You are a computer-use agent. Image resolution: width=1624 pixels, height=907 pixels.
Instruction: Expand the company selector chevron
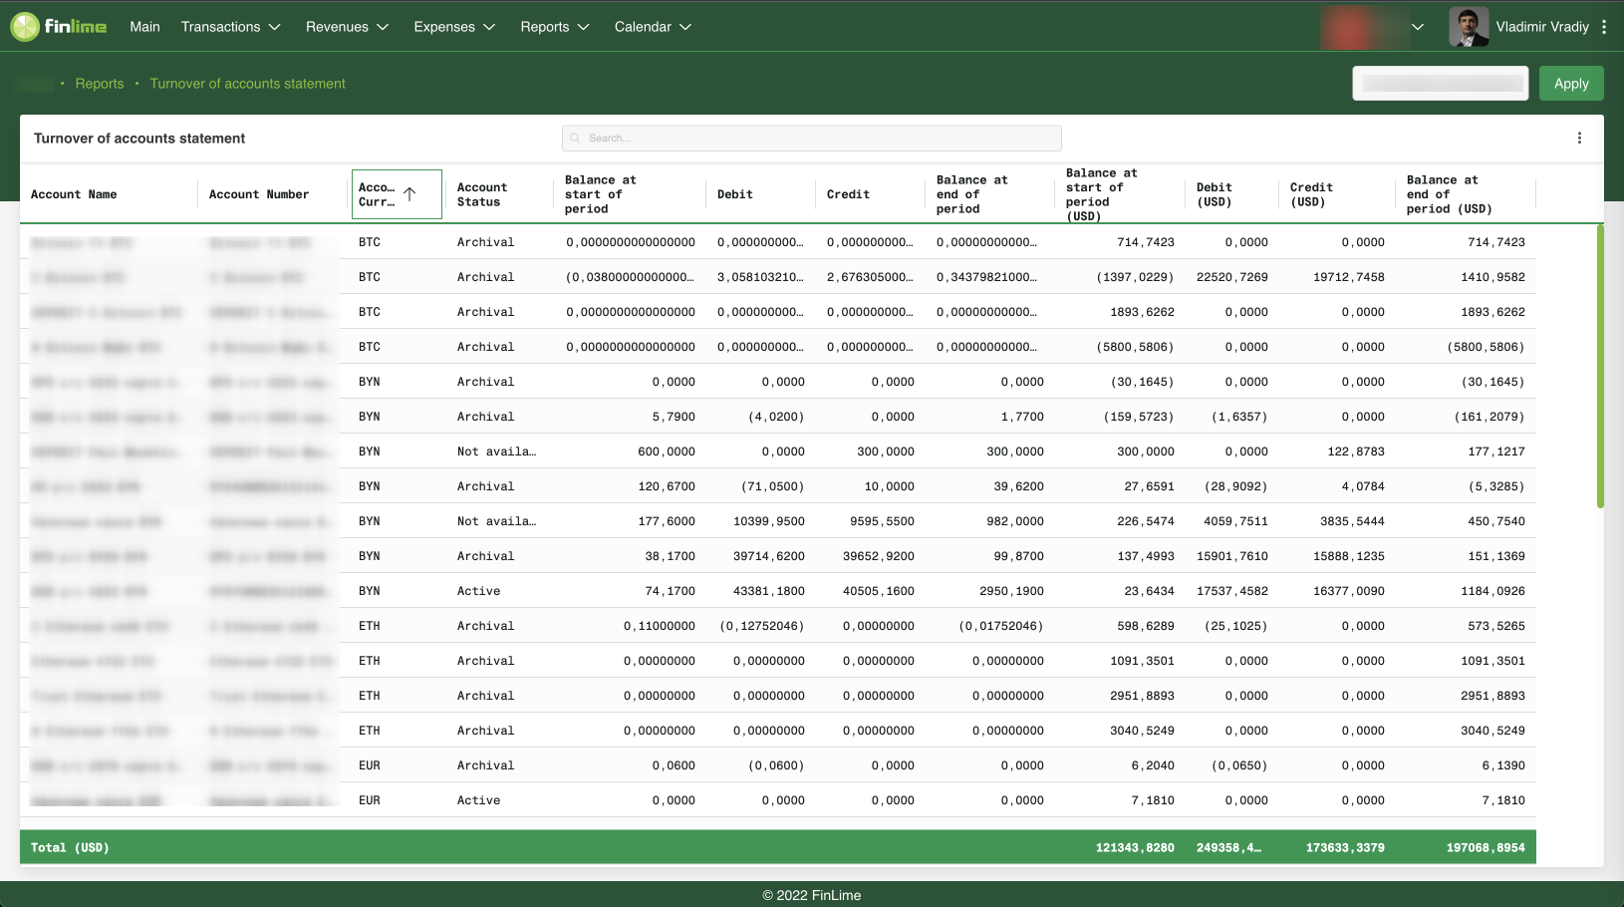[x=1418, y=28]
